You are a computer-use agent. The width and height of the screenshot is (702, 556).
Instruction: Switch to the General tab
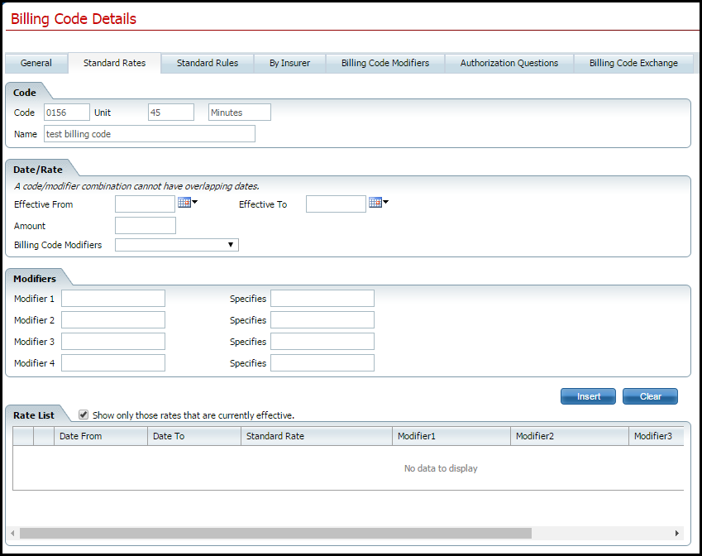click(36, 63)
